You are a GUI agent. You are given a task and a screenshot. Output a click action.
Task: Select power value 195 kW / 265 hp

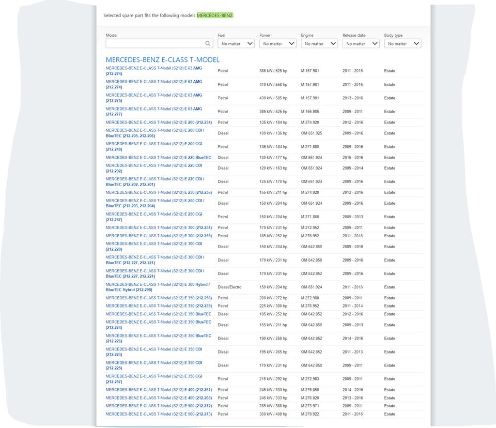(273, 351)
